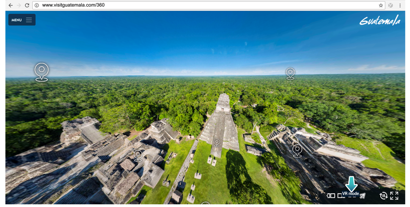Open the browser customization menu
This screenshot has width=410, height=207.
(x=400, y=5)
